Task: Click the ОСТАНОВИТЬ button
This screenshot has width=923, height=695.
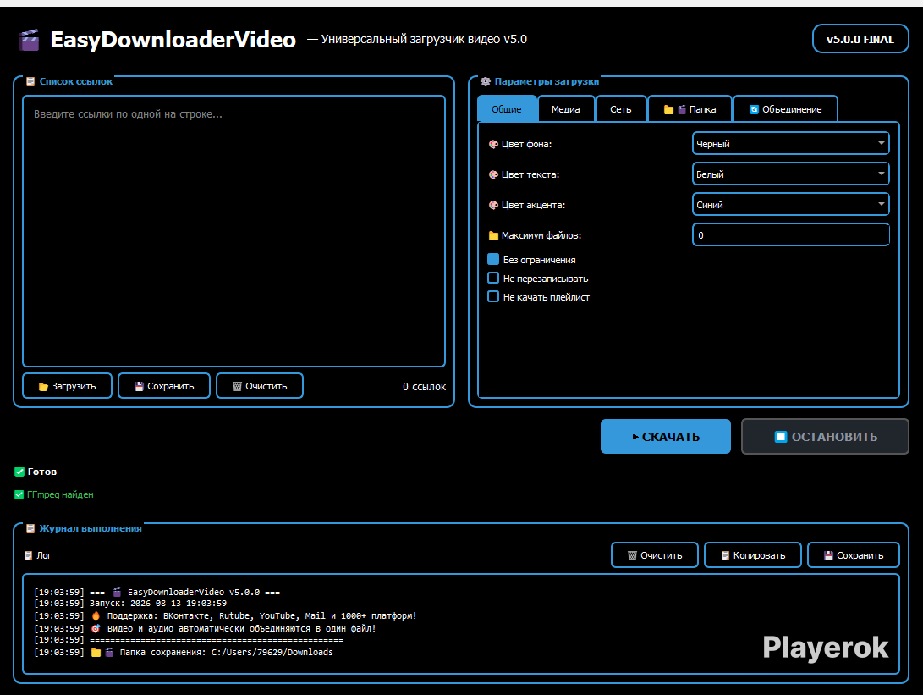Action: click(x=825, y=437)
